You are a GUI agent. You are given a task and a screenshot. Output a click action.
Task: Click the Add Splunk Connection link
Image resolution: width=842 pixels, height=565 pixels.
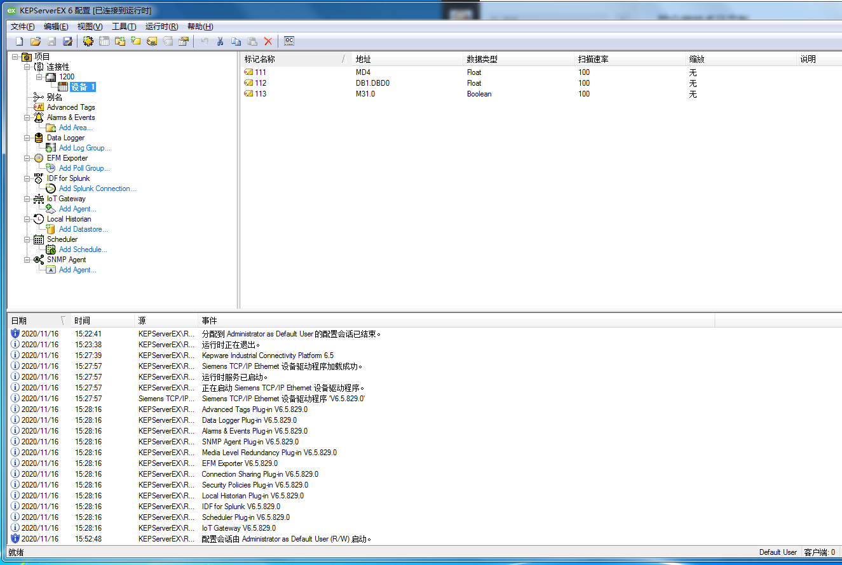(97, 189)
